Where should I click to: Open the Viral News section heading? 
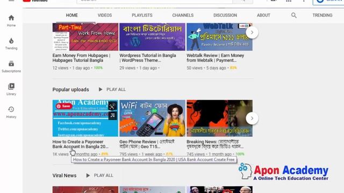[x=64, y=175]
